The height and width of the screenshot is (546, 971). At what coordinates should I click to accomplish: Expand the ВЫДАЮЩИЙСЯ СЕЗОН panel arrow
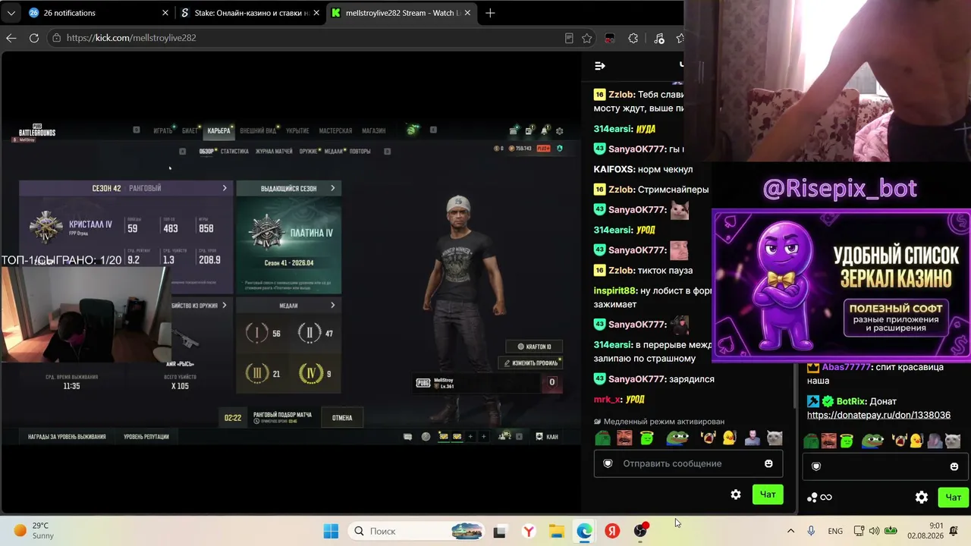click(x=332, y=188)
